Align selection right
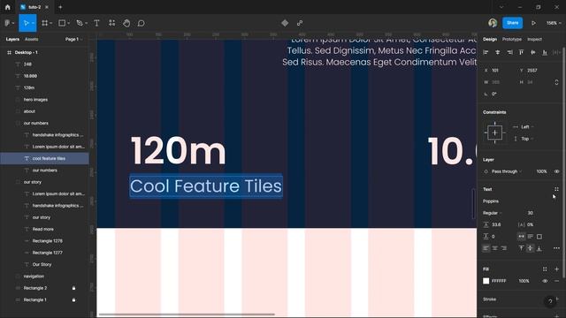The width and height of the screenshot is (566, 318). pos(509,52)
